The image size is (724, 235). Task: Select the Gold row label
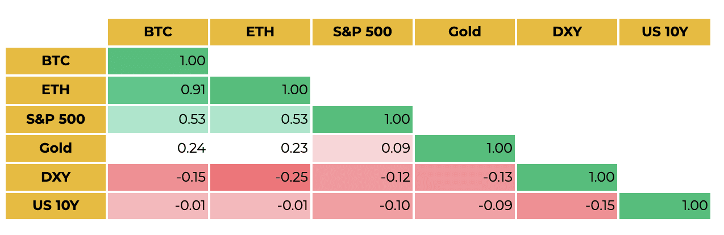pyautogui.click(x=56, y=148)
